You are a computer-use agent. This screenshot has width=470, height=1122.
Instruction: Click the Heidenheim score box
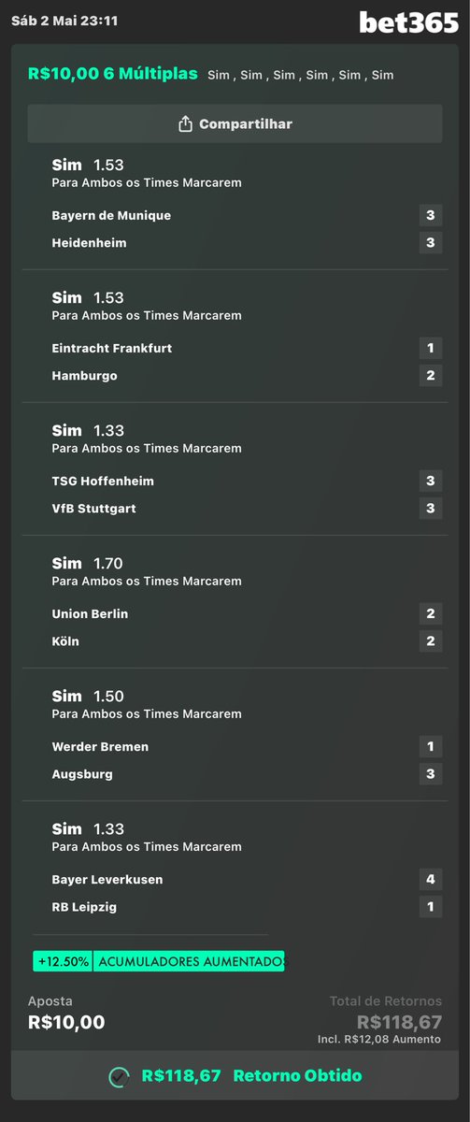(431, 243)
